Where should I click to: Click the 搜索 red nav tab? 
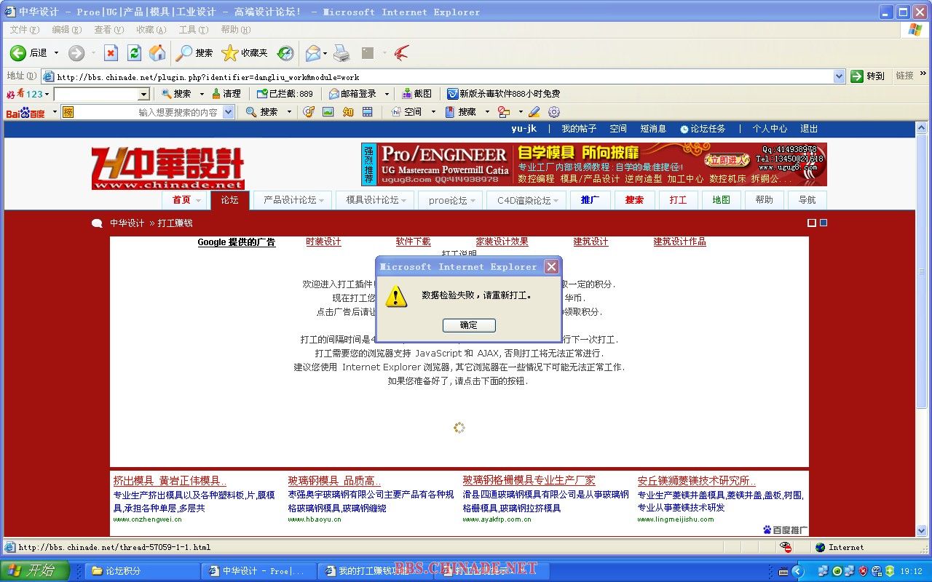tap(634, 200)
